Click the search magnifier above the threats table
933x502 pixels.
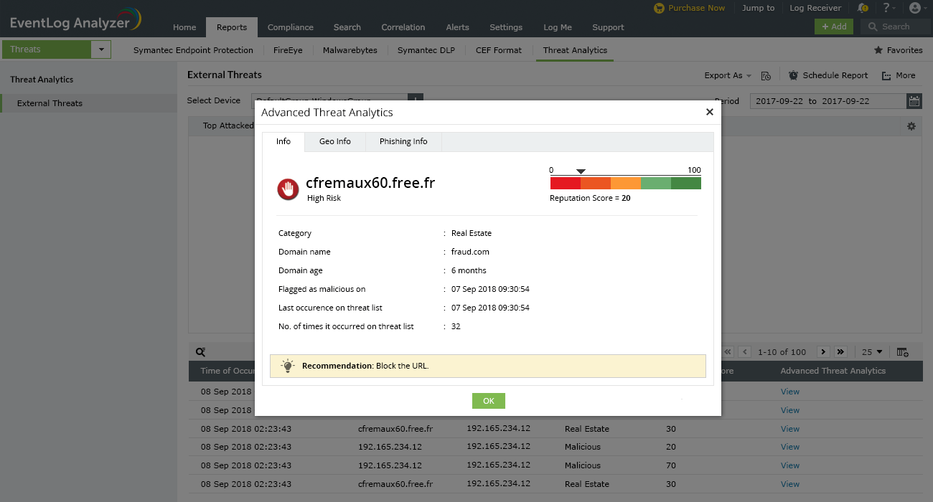click(200, 351)
